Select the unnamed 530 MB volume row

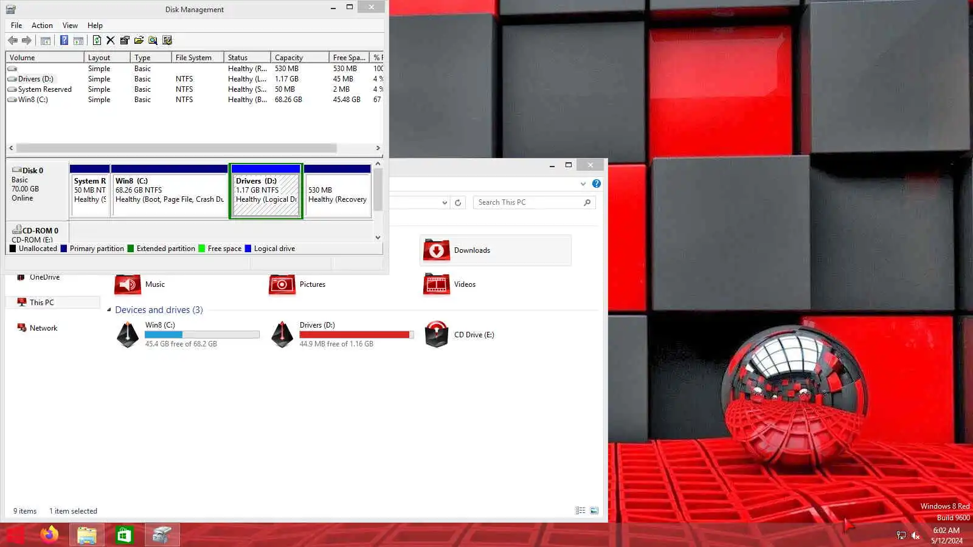[195, 69]
